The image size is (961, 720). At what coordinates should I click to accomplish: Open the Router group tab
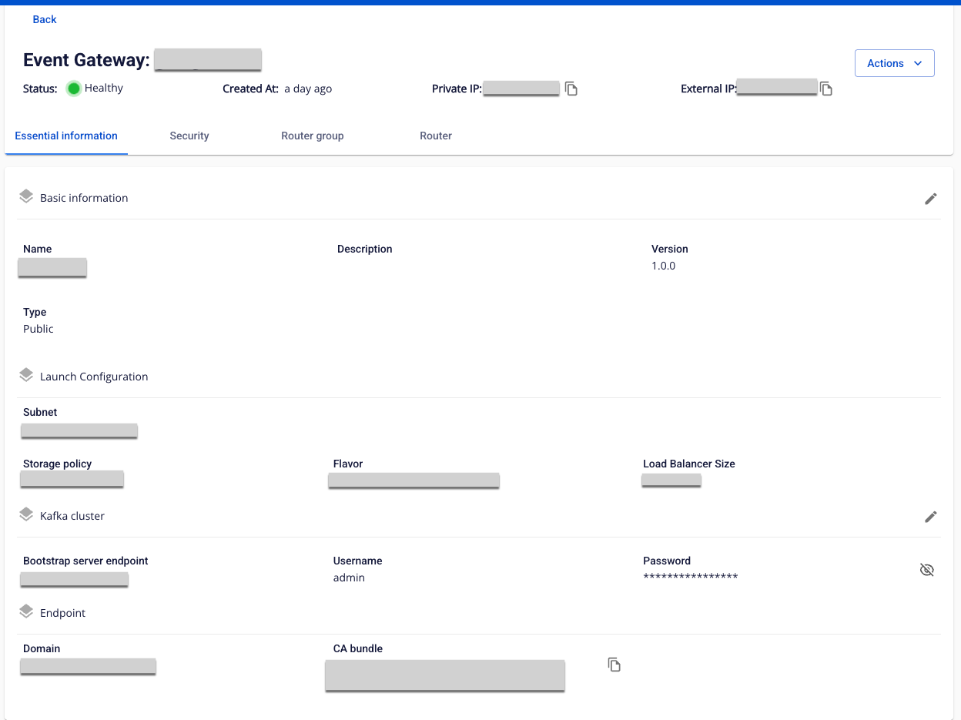click(312, 136)
